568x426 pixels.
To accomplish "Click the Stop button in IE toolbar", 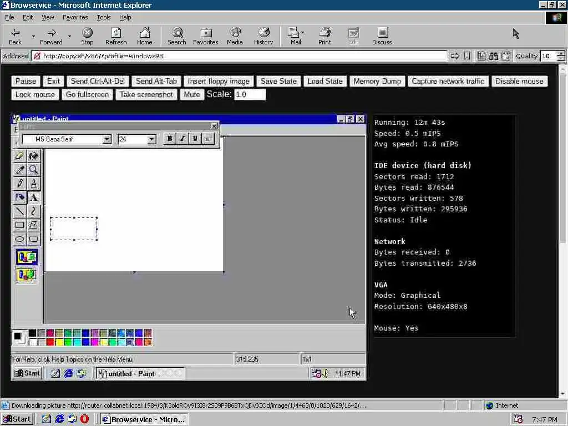I will click(x=87, y=36).
